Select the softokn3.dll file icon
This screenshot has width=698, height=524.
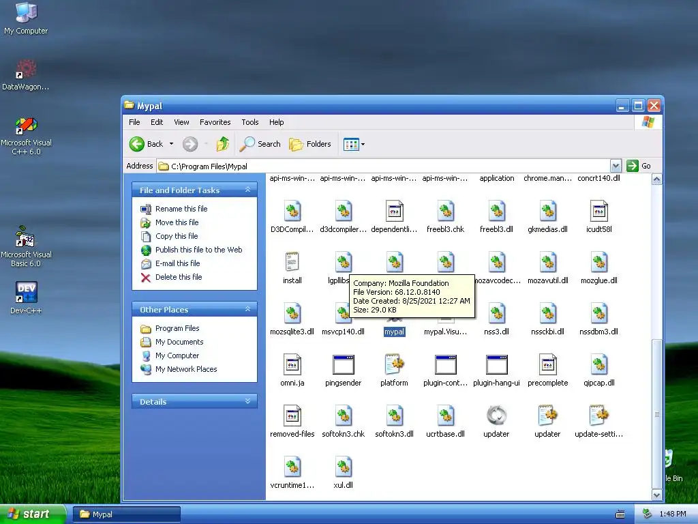(x=394, y=416)
